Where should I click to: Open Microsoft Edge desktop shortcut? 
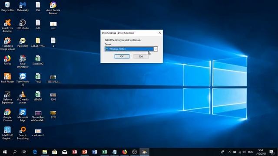pos(23,115)
